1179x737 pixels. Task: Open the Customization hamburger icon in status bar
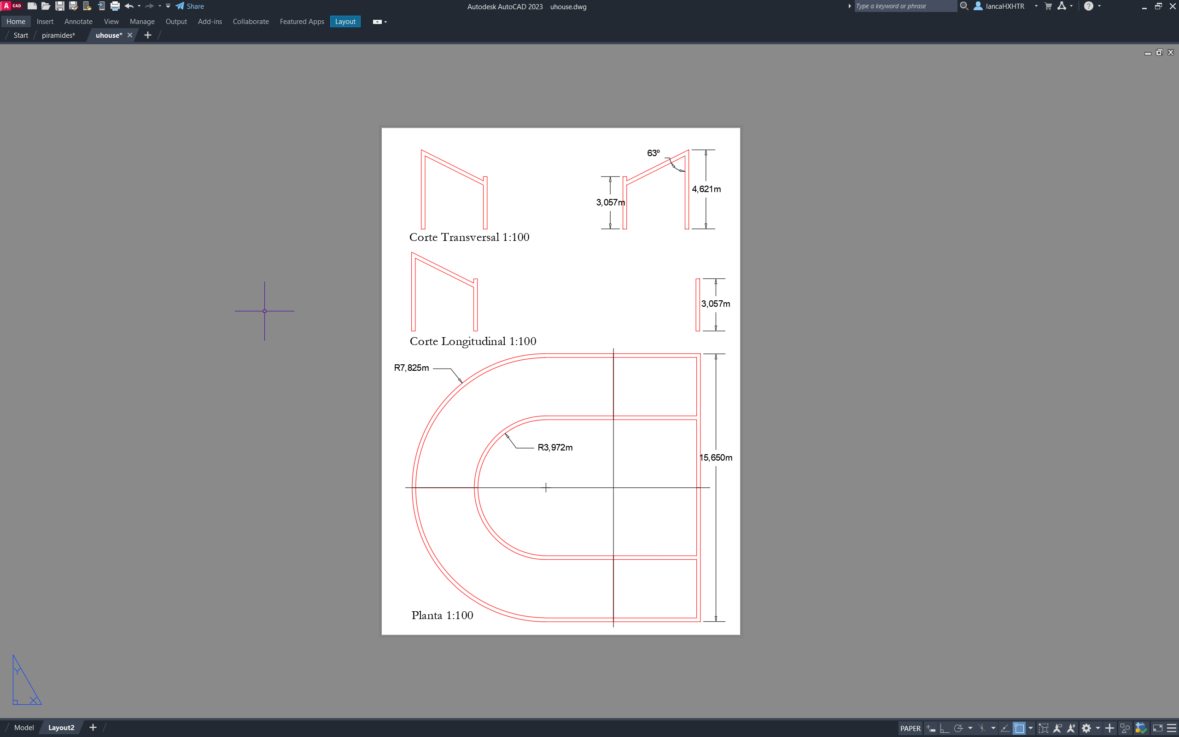click(x=1172, y=728)
